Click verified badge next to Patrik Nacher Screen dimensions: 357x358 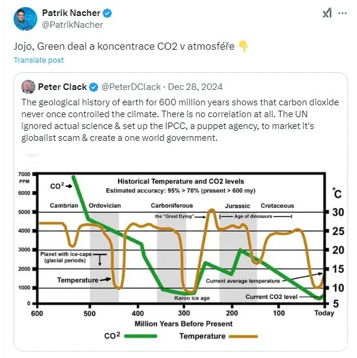click(109, 13)
